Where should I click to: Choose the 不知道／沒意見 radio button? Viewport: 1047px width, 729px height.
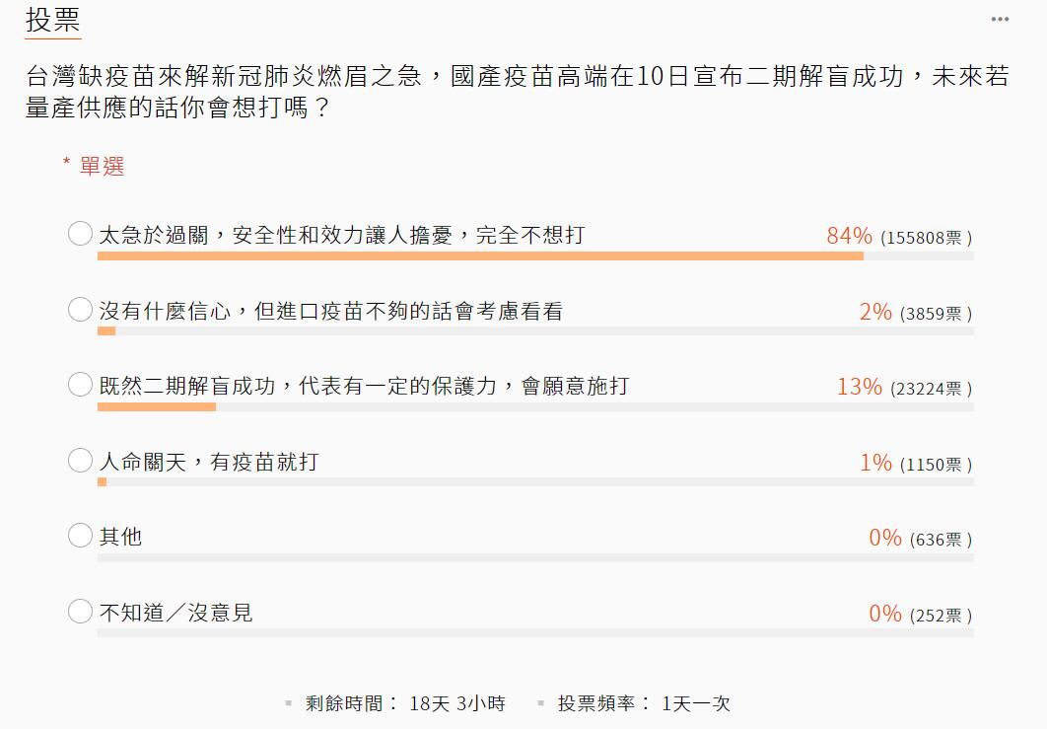pos(80,612)
